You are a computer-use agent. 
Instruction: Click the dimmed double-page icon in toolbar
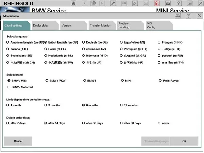pyautogui.click(x=124, y=3)
